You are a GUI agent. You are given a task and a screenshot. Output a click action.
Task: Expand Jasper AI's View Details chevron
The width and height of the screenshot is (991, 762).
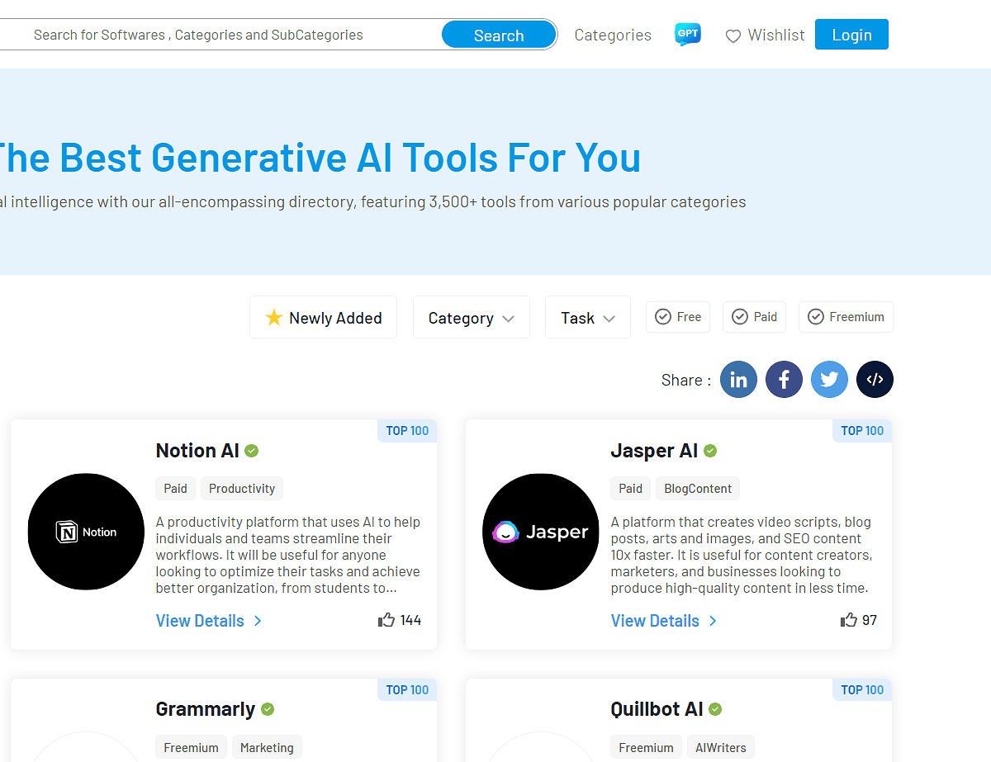click(x=712, y=620)
